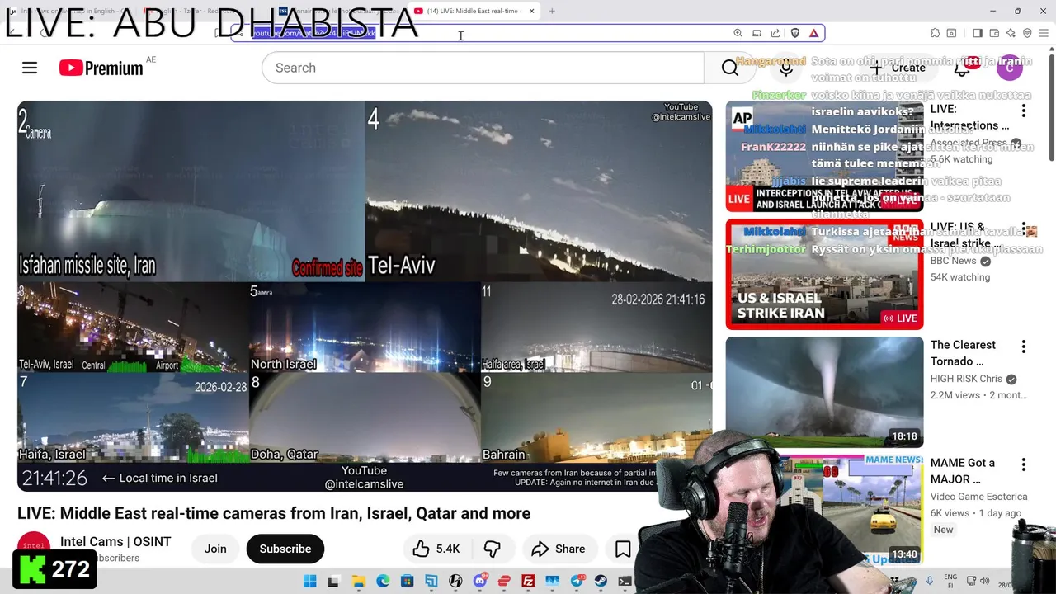Screen dimensions: 1056x594
Task: Open MAME Got a MAJOR video title
Action: tap(963, 471)
